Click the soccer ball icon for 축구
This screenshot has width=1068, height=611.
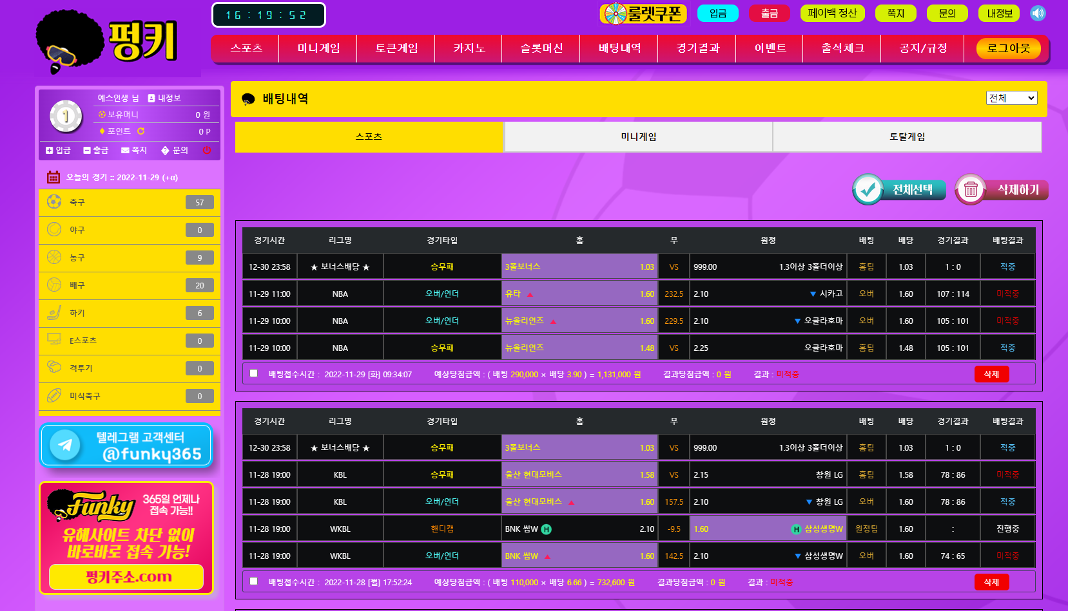(54, 202)
